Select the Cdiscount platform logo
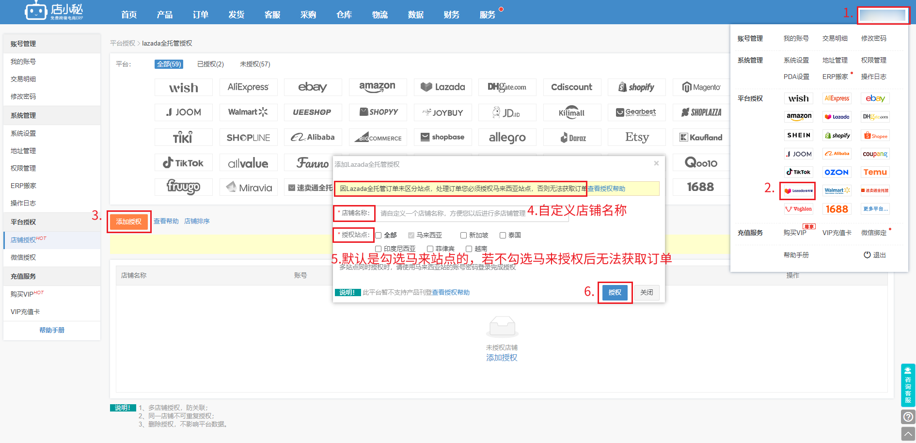The height and width of the screenshot is (443, 916). pyautogui.click(x=572, y=87)
